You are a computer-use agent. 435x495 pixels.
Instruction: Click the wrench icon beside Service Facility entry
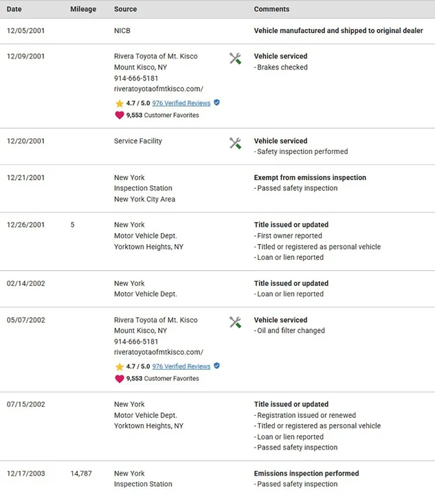pyautogui.click(x=235, y=143)
